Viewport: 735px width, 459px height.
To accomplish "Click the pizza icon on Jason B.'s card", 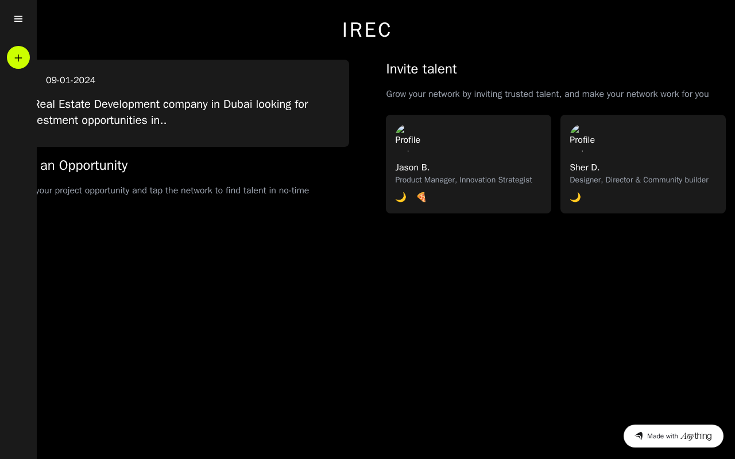I will (x=421, y=197).
